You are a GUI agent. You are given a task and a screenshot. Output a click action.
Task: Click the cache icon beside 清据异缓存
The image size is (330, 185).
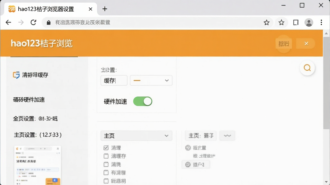[x=16, y=75]
